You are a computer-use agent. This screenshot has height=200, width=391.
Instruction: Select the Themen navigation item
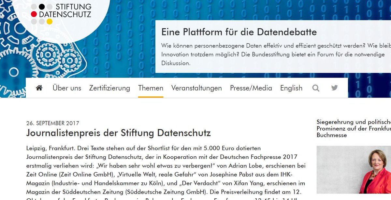pyautogui.click(x=151, y=88)
